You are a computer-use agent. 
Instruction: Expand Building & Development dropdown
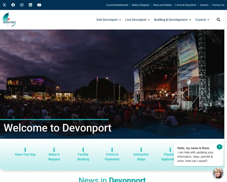point(172,20)
